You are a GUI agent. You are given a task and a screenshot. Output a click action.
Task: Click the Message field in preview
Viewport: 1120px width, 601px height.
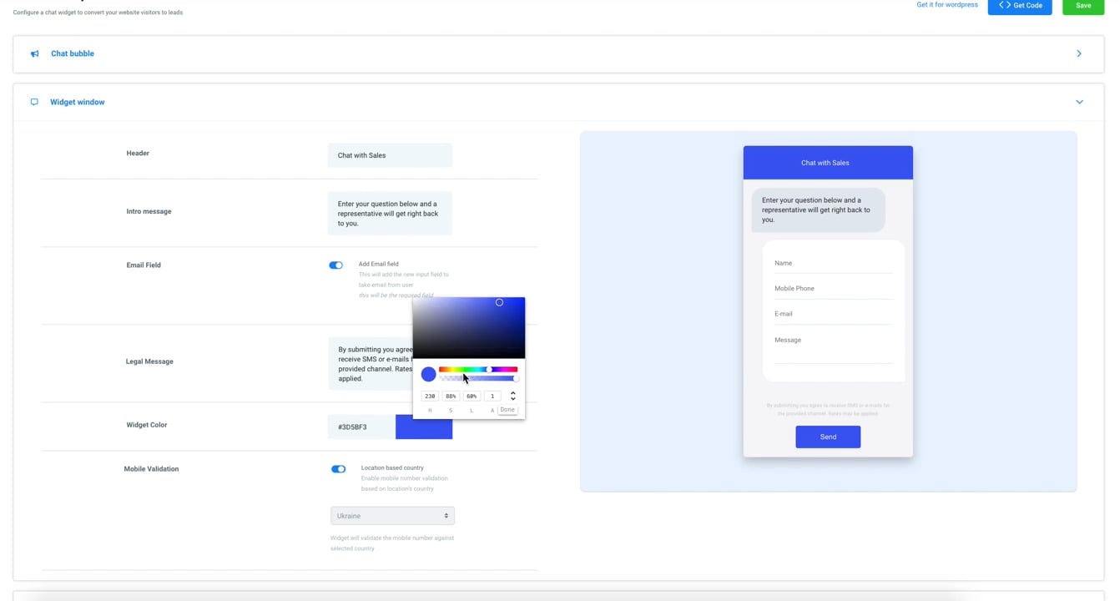833,348
